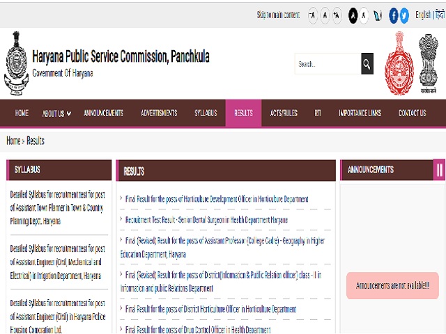Click the HPSC emblem logo
Viewport: 446px width, 334px height.
16,63
